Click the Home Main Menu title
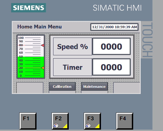The image size is (163, 131). (39, 27)
